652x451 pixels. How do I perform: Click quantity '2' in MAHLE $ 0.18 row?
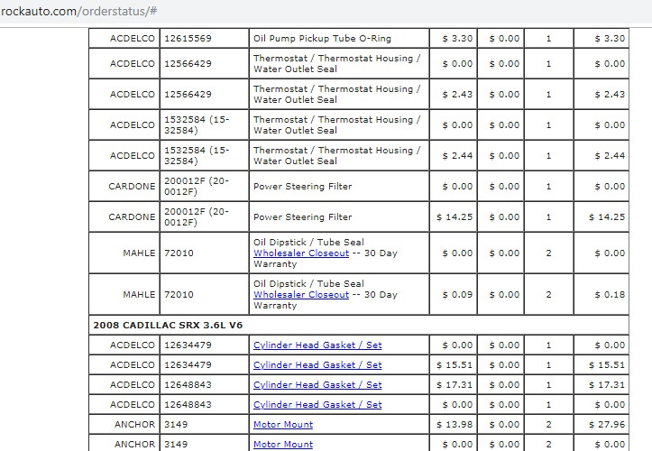pos(549,295)
